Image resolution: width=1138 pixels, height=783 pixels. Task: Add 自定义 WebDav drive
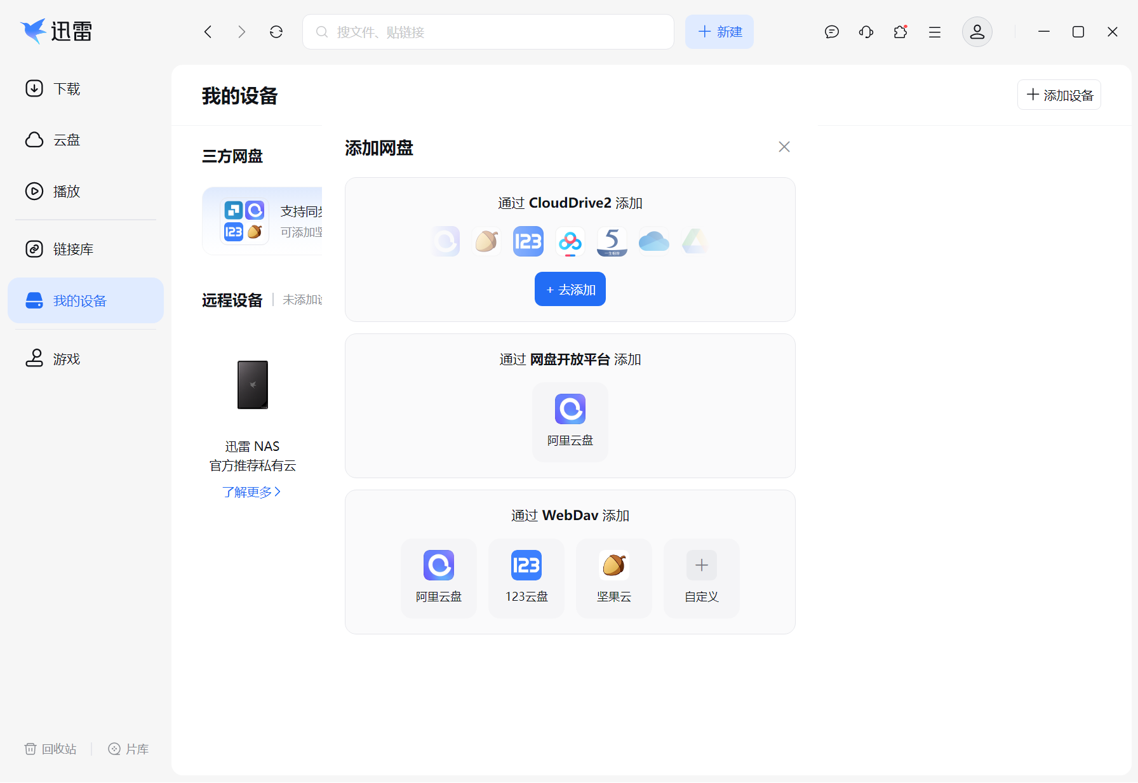(x=702, y=578)
